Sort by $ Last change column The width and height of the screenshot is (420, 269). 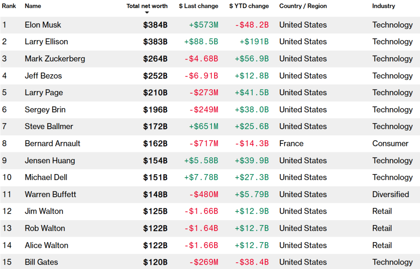point(198,6)
